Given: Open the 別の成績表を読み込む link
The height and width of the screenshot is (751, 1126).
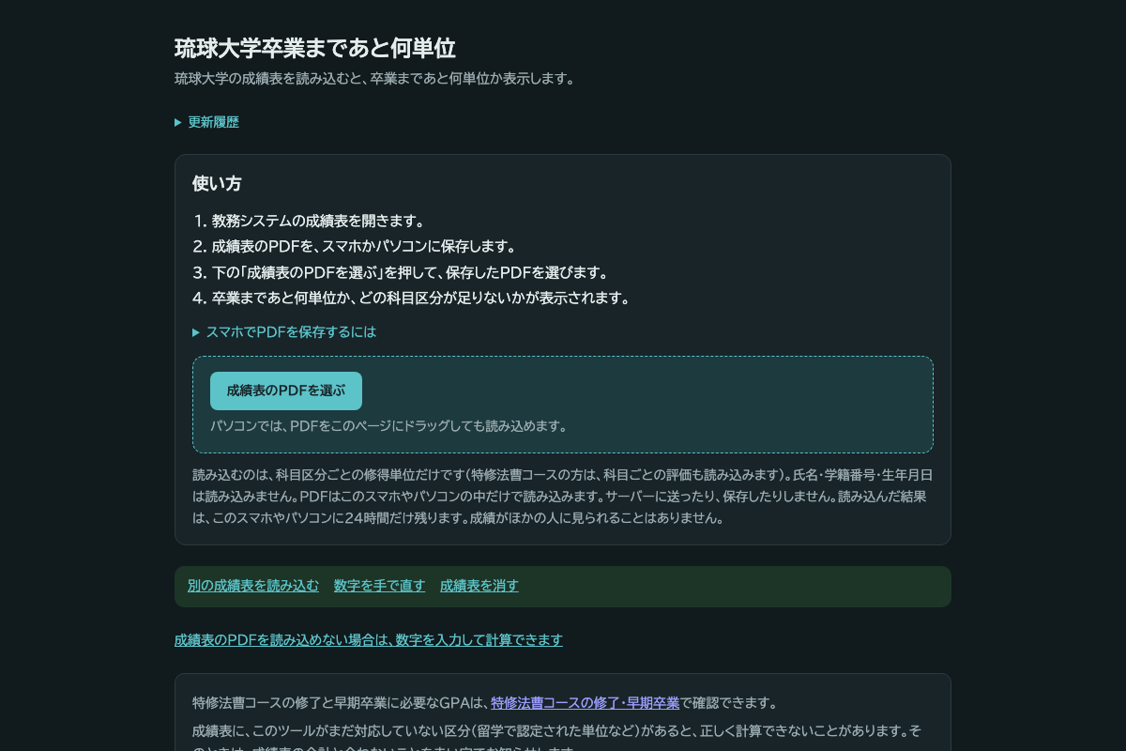Looking at the screenshot, I should point(253,586).
